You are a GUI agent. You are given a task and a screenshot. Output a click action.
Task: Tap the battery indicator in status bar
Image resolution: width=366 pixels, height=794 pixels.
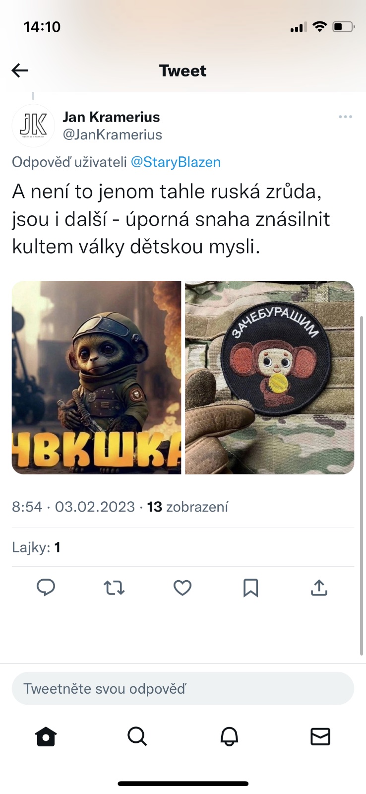click(343, 27)
